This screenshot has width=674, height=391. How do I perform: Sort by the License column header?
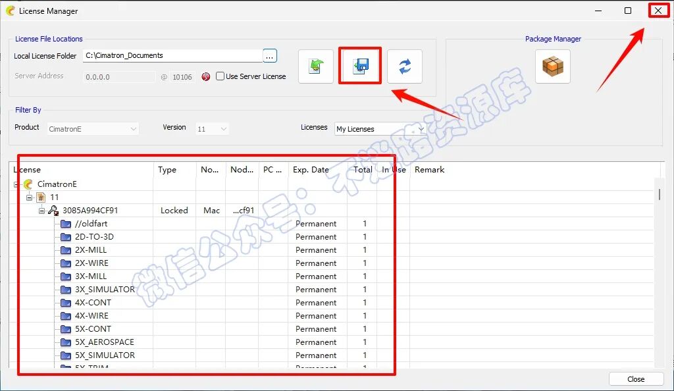(x=81, y=170)
